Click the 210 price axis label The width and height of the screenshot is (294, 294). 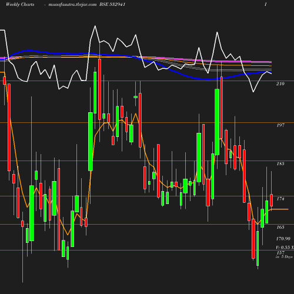(x=280, y=83)
